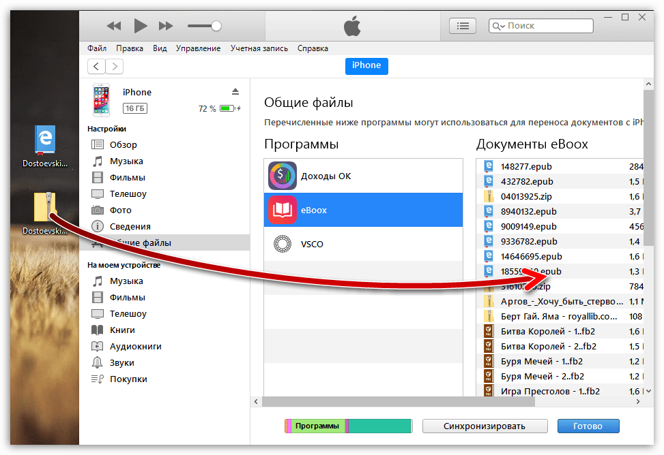The width and height of the screenshot is (664, 455).
Task: Go back with the left arrow button
Action: (96, 66)
